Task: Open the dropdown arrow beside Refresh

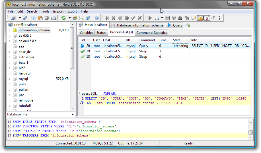Action: click(69, 18)
